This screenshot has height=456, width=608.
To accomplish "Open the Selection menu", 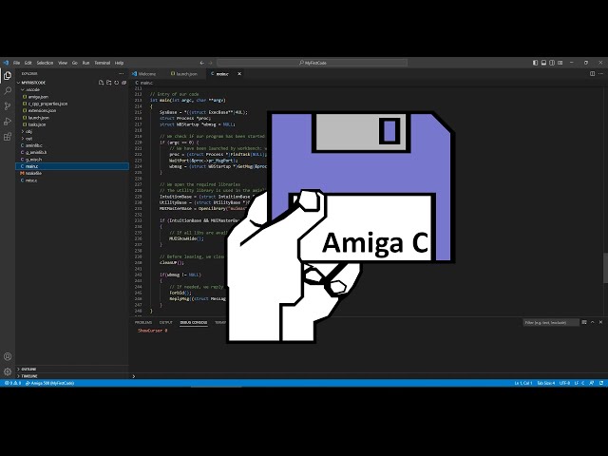I will [45, 63].
